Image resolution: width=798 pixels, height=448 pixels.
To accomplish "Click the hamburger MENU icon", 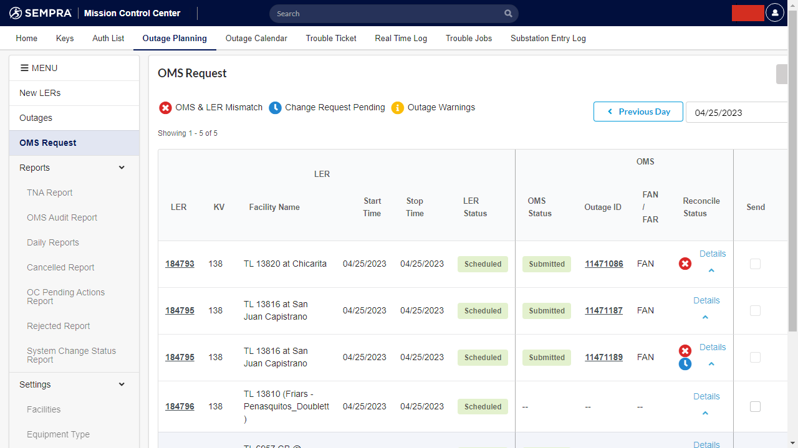I will 25,68.
